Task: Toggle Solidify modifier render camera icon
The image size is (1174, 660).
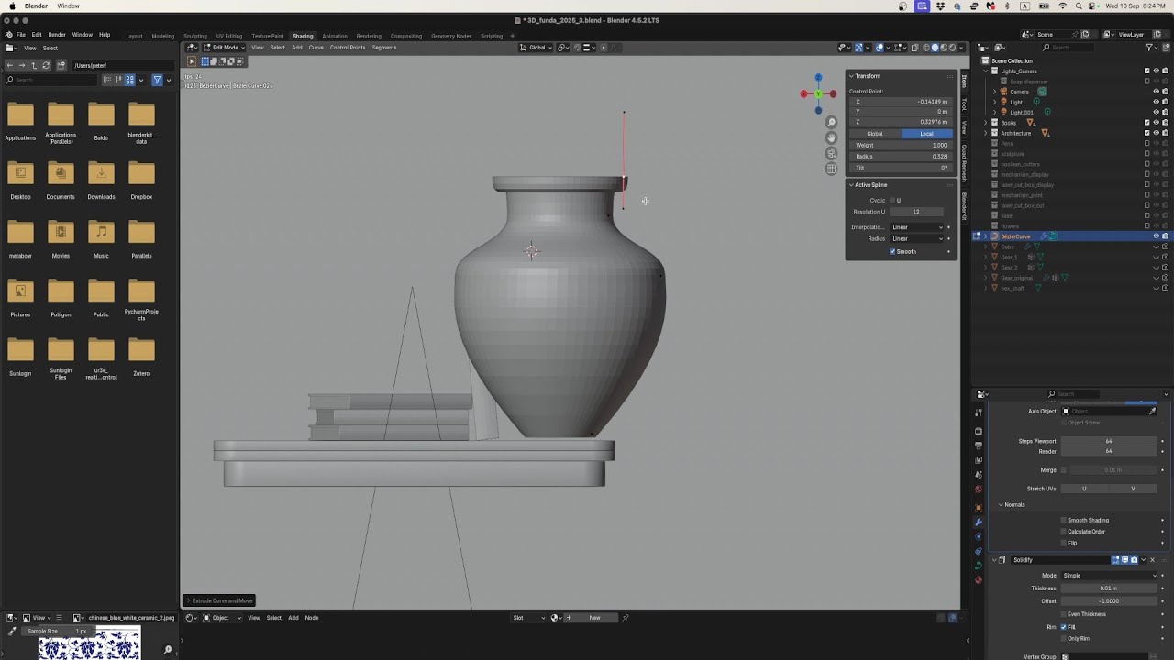Action: click(1134, 559)
